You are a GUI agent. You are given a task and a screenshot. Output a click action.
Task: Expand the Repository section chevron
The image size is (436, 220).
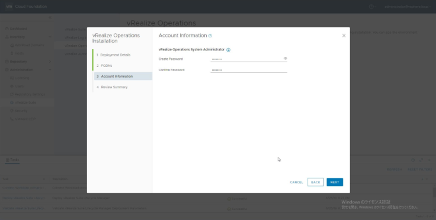[50, 62]
